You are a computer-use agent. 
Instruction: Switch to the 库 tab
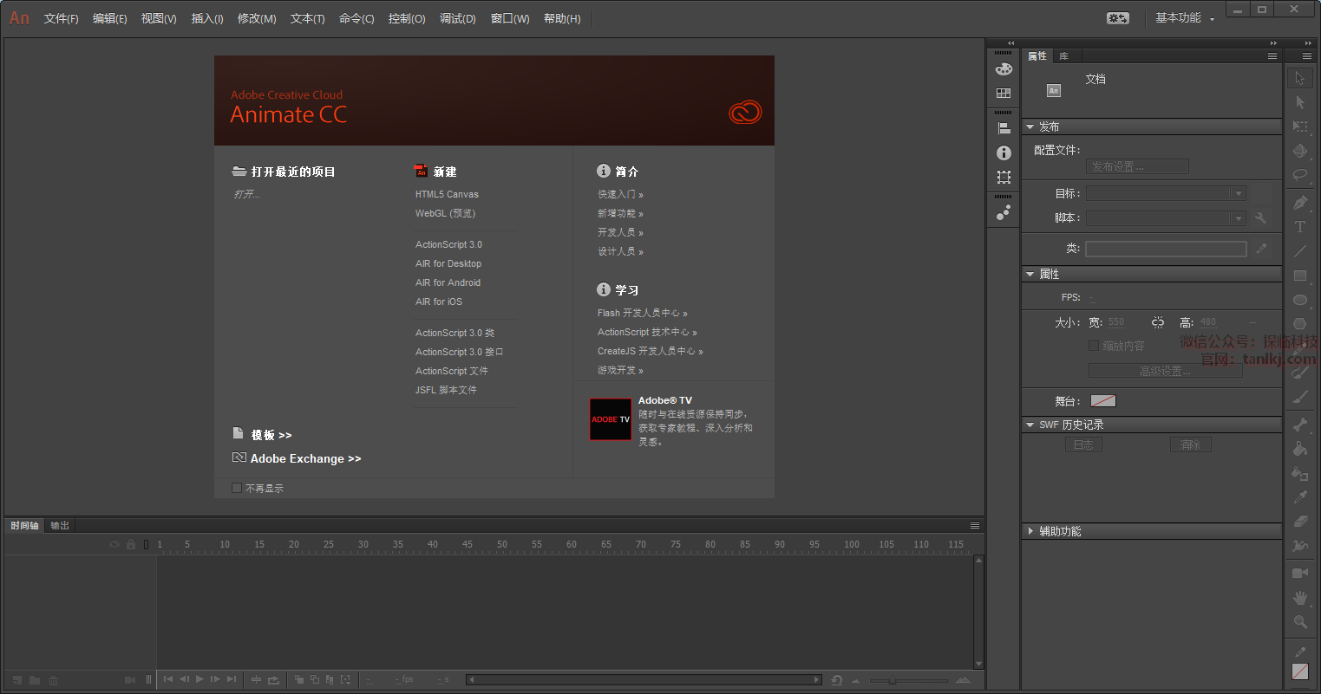[x=1063, y=56]
